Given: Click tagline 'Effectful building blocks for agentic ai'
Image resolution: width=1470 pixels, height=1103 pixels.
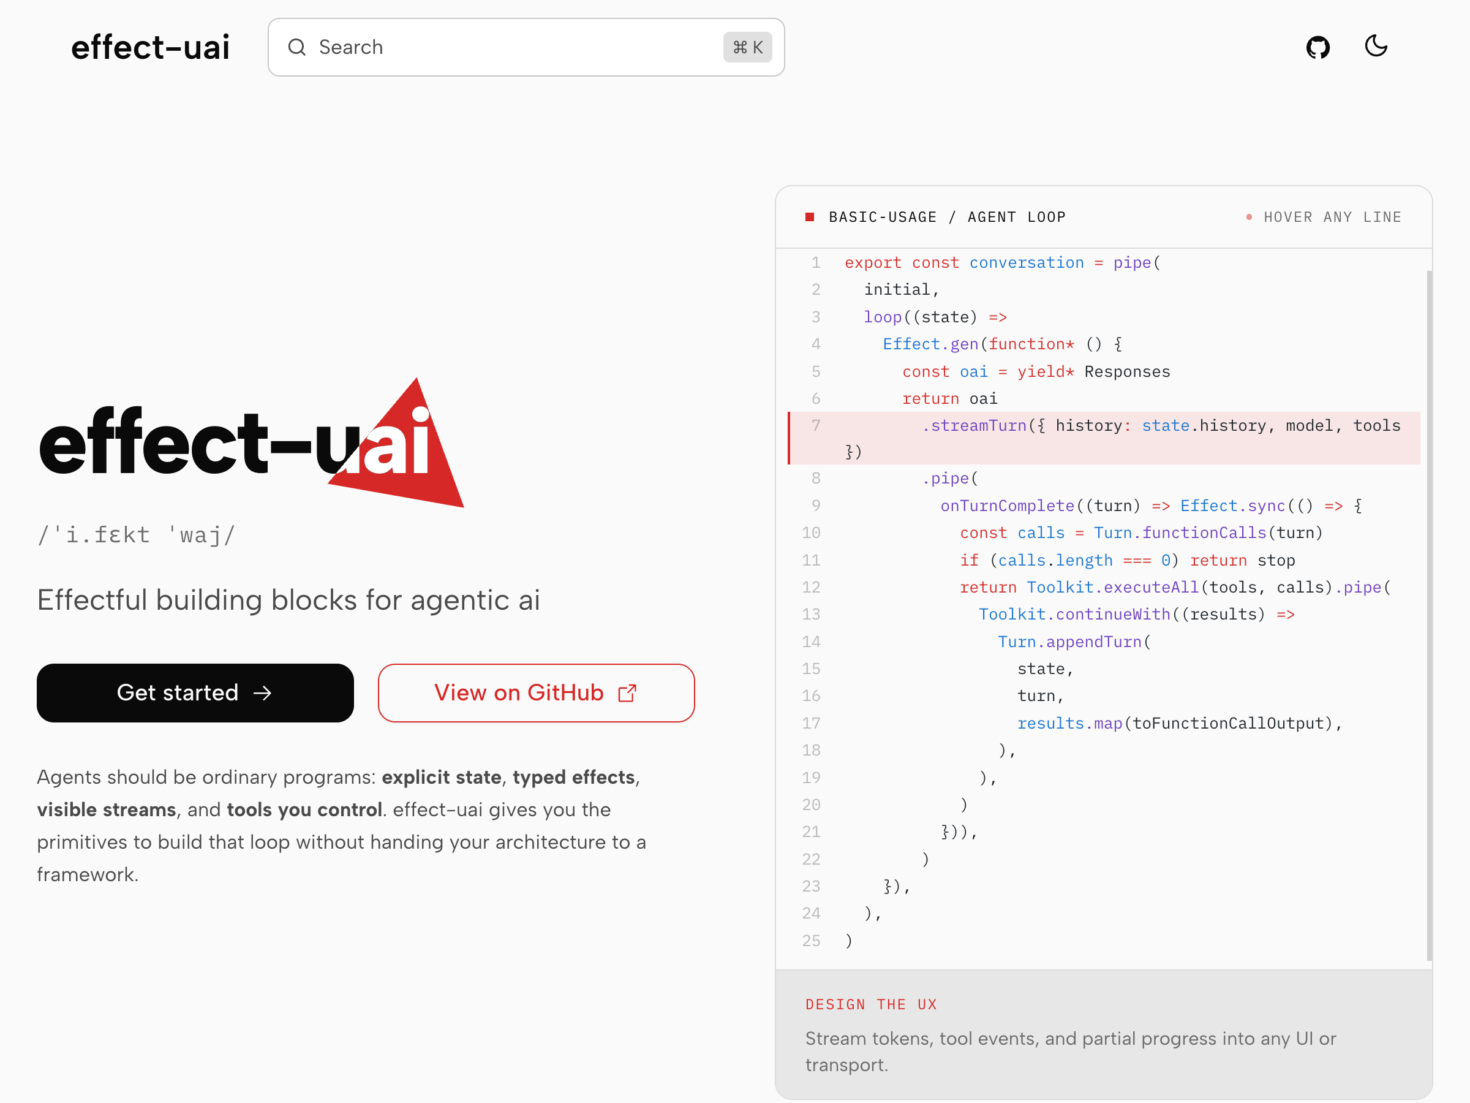Looking at the screenshot, I should coord(288,600).
